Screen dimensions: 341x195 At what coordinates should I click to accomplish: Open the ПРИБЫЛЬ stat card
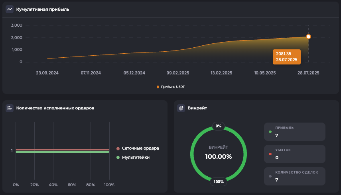(x=295, y=132)
